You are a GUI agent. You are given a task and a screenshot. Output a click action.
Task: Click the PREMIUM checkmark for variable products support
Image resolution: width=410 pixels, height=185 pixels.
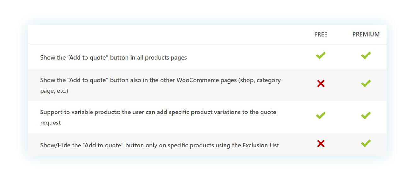point(366,116)
